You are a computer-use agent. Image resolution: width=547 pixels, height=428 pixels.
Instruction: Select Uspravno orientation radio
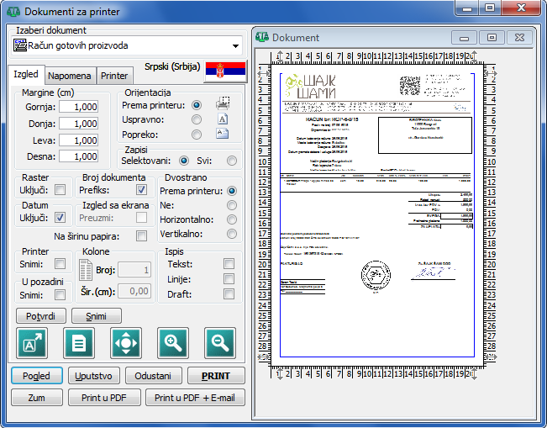[x=197, y=119]
